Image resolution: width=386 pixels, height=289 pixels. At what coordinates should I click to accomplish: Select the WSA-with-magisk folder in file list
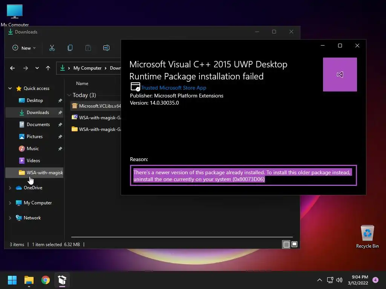pos(96,129)
